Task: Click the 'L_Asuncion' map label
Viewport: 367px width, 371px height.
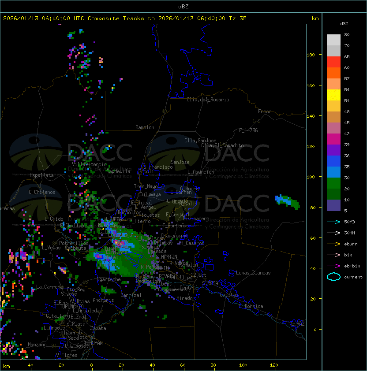Action: tap(201, 172)
